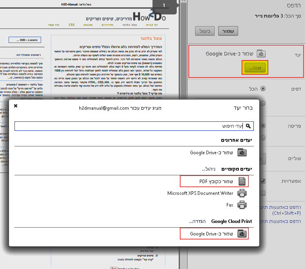This screenshot has width=305, height=269.
Task: Select the second layout radio button
Action: pos(263,138)
